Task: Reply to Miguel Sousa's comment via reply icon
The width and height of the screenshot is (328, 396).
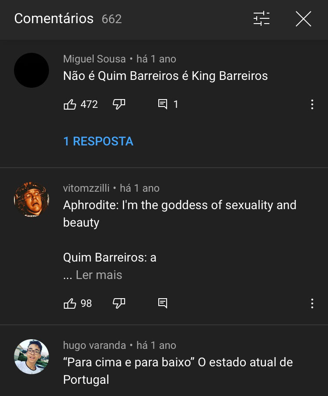Action: tap(163, 104)
